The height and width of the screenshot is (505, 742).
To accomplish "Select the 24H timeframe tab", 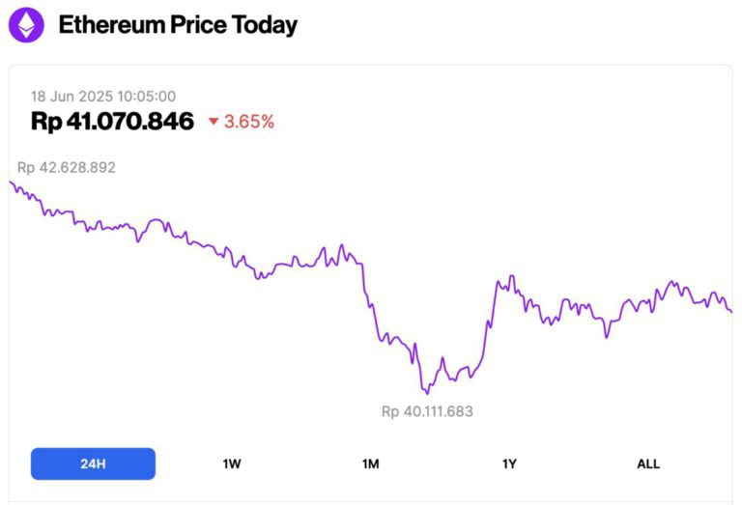I will point(93,463).
